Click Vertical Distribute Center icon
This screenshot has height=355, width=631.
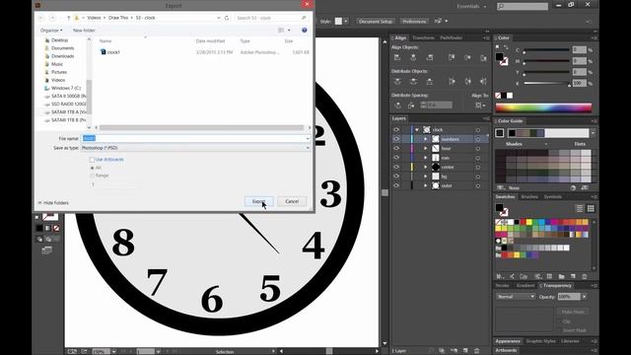[413, 81]
